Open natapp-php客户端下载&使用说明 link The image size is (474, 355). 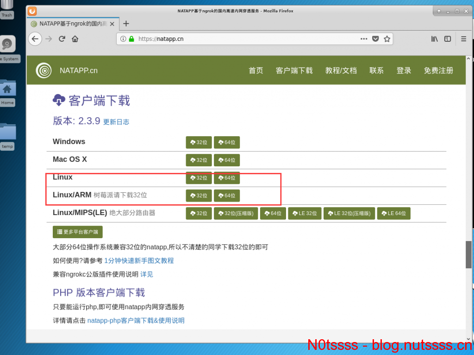click(136, 321)
